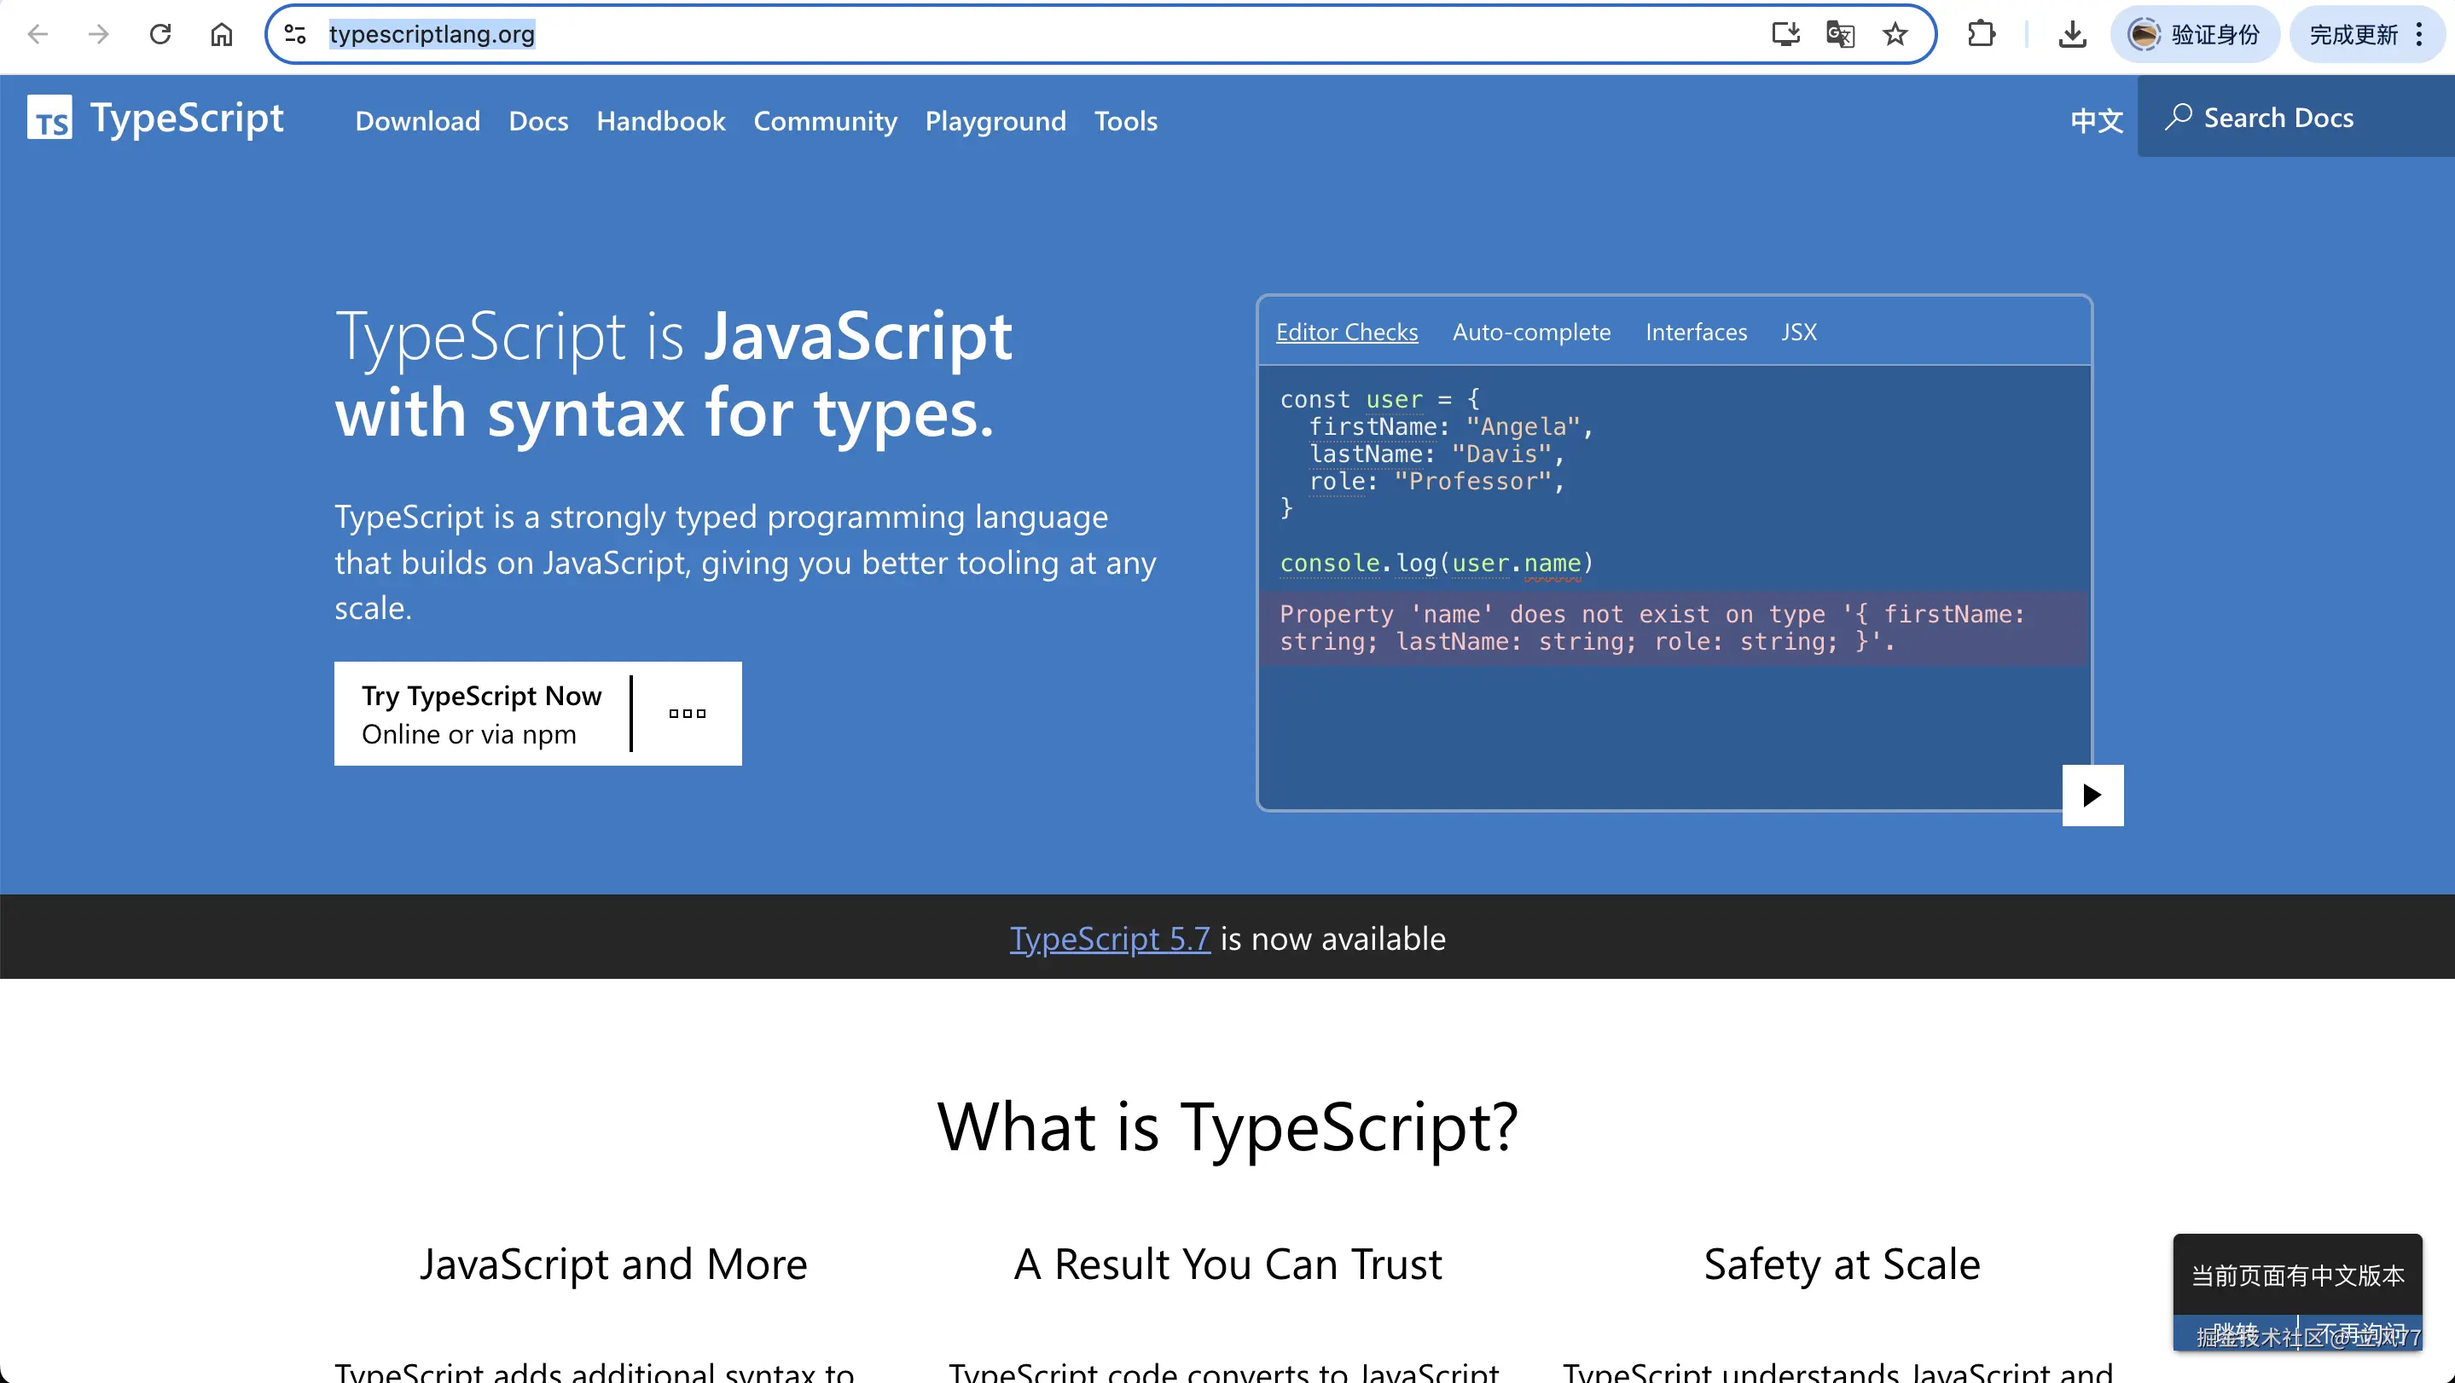2455x1383 pixels.
Task: Click the install app icon in address bar
Action: click(1785, 34)
